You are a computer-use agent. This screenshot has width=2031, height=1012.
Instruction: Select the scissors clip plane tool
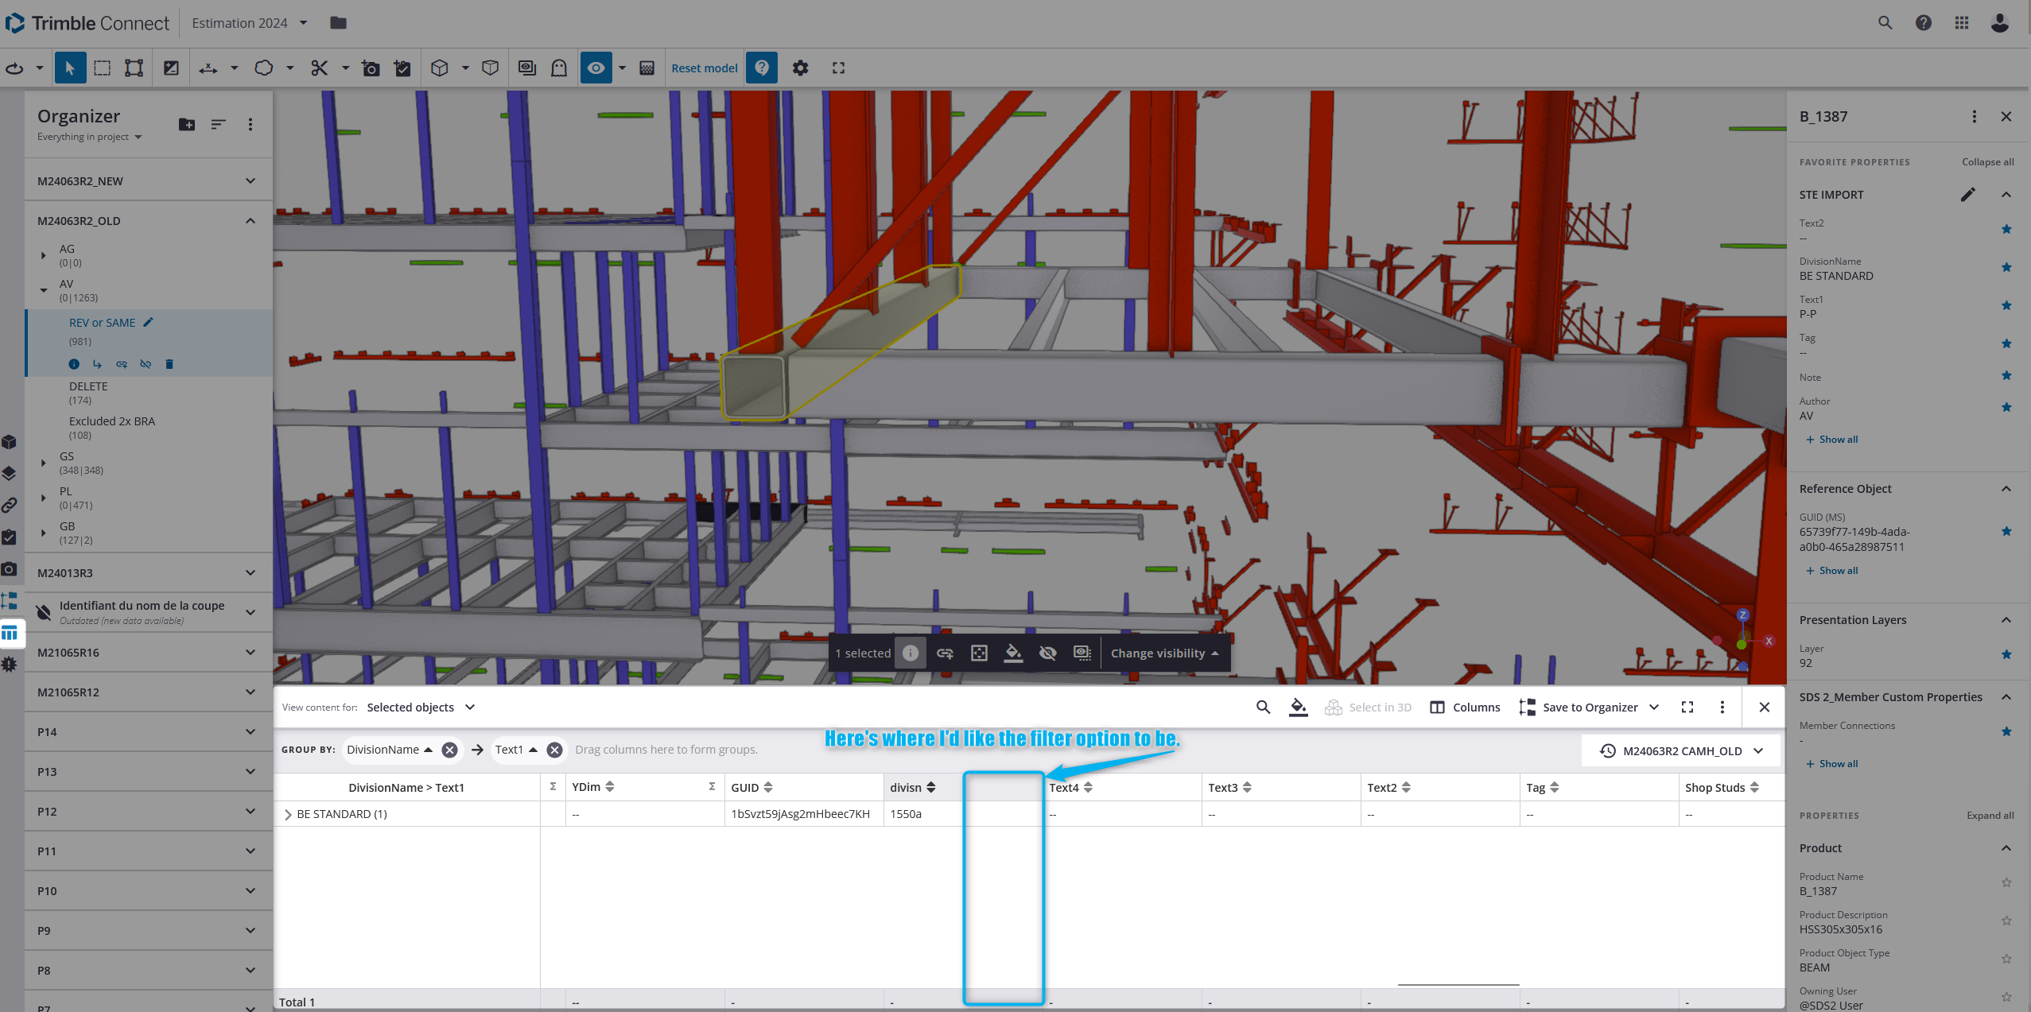point(319,68)
